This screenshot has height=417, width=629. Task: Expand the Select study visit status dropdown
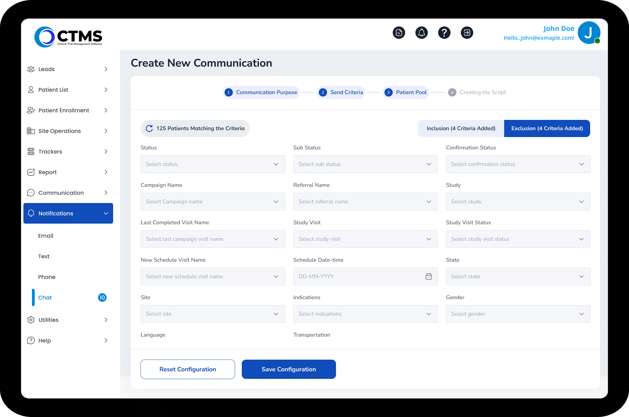[x=518, y=239]
